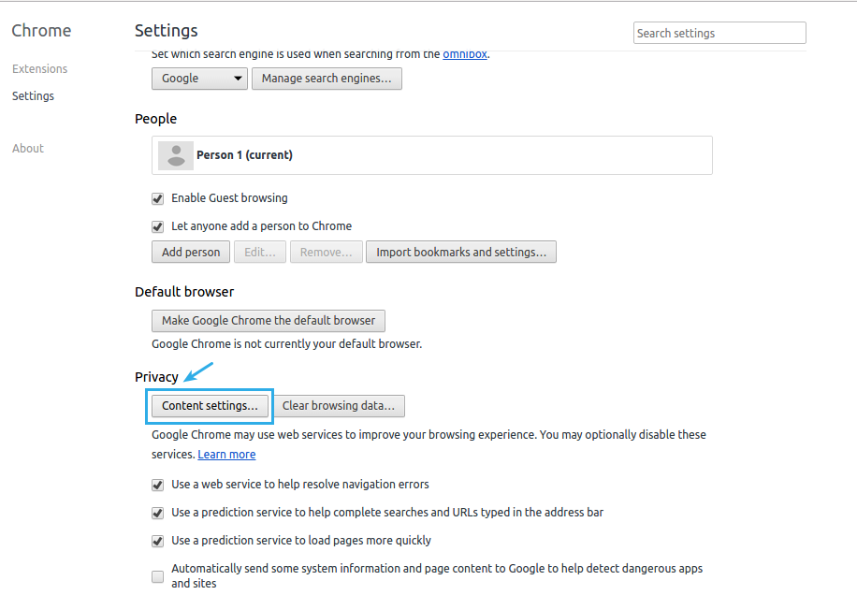Open the Google search engine dropdown

coord(199,79)
